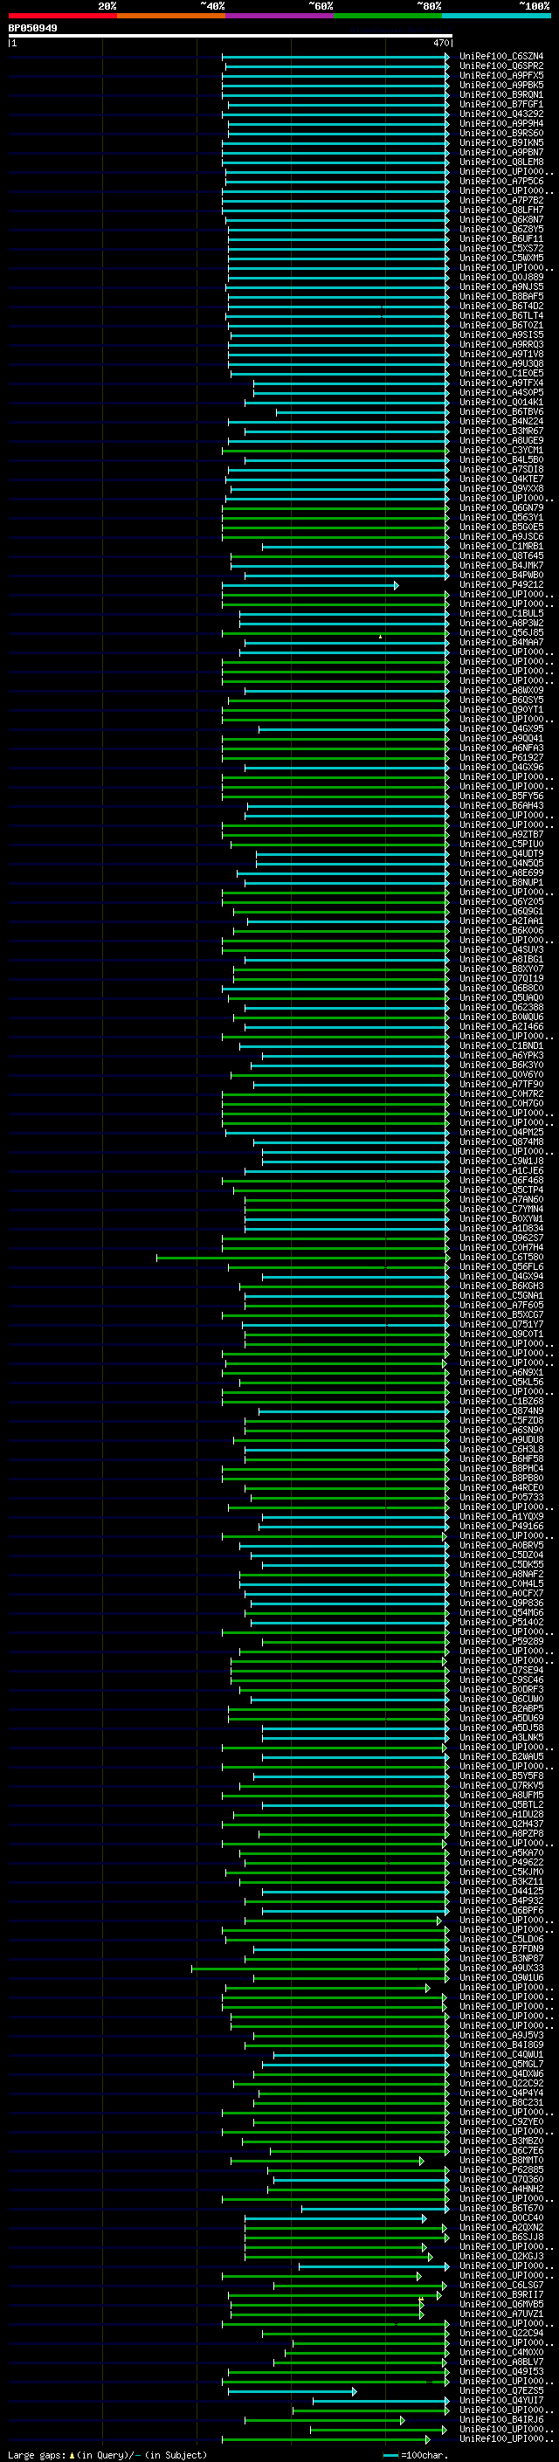This screenshot has width=559, height=2462.
Task: Click the orange ~40% identity legend bar
Action: tap(171, 17)
